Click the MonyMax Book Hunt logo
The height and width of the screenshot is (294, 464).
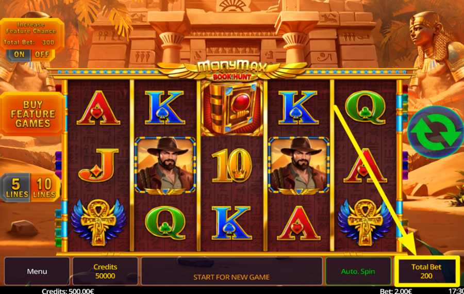click(x=231, y=71)
